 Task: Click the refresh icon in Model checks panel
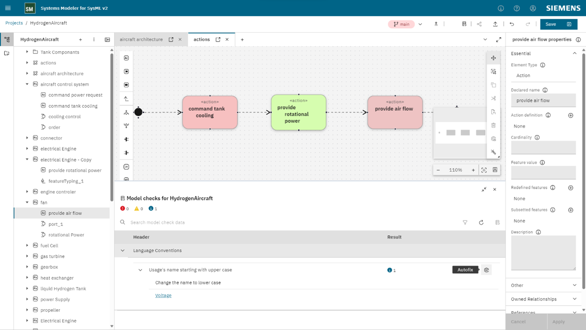pos(481,222)
